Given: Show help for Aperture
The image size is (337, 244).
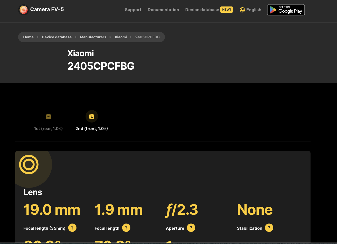Looking at the screenshot, I should click(x=191, y=228).
